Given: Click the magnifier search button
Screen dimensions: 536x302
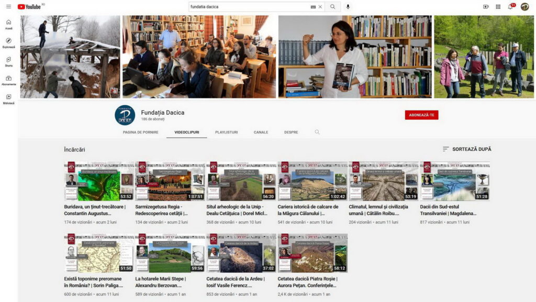Looking at the screenshot, I should pos(332,7).
